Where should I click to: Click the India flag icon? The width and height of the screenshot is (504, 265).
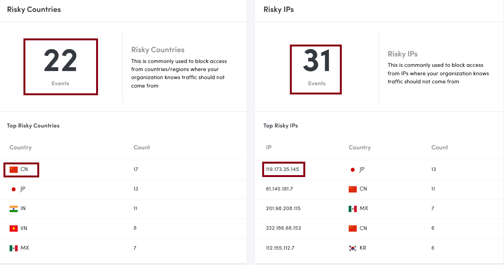click(14, 209)
